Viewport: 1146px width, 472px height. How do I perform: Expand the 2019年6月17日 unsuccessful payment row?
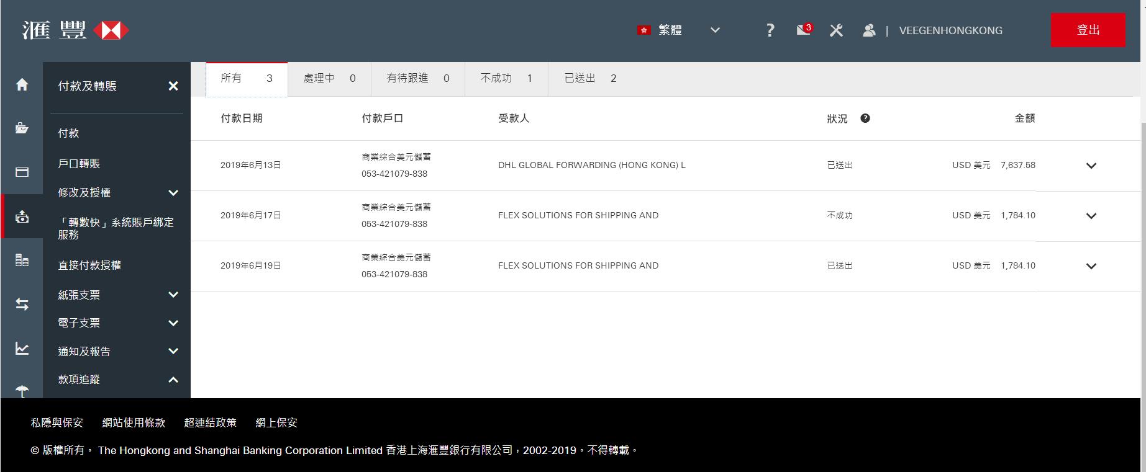tap(1091, 216)
